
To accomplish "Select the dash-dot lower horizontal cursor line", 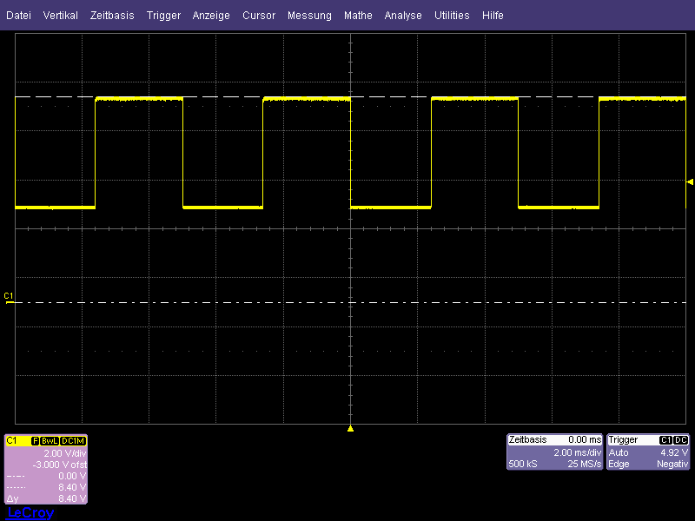I will click(x=350, y=302).
